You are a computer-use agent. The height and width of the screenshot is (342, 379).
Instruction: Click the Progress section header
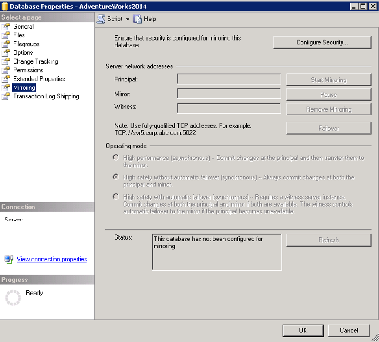tap(47, 280)
